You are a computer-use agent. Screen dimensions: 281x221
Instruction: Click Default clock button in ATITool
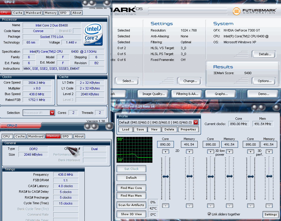[131, 178]
